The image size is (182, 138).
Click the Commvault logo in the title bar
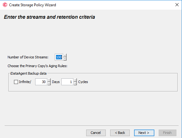[5, 5]
